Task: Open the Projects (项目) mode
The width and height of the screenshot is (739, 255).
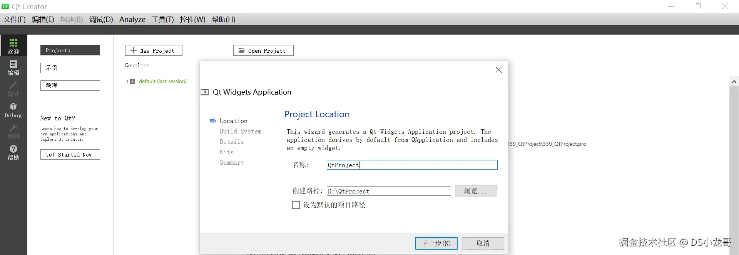Action: click(13, 131)
